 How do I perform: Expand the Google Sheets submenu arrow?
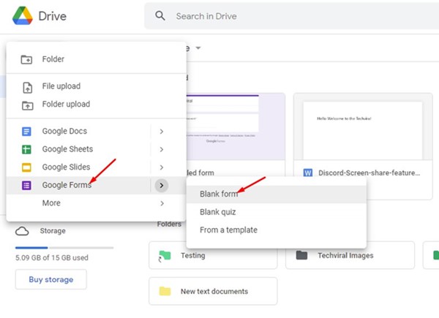pos(161,149)
